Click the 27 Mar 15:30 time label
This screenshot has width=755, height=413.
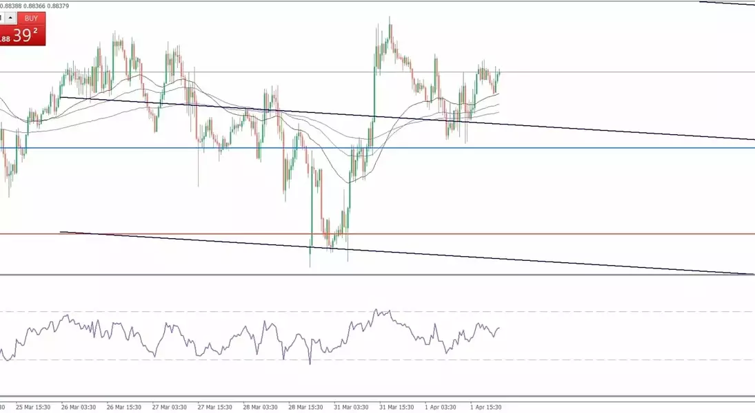click(x=214, y=407)
